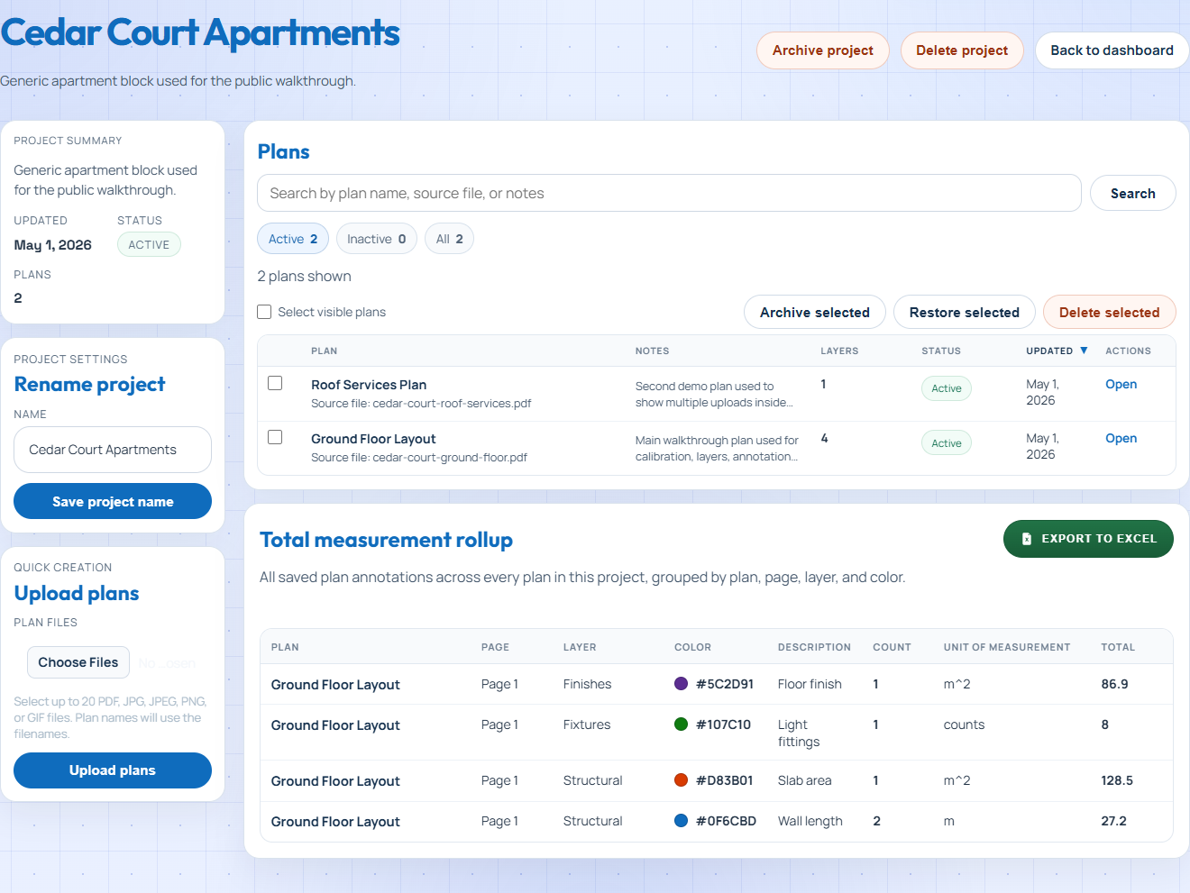Click Active status badge of Roof Services Plan
The width and height of the screenshot is (1190, 893).
click(x=946, y=388)
